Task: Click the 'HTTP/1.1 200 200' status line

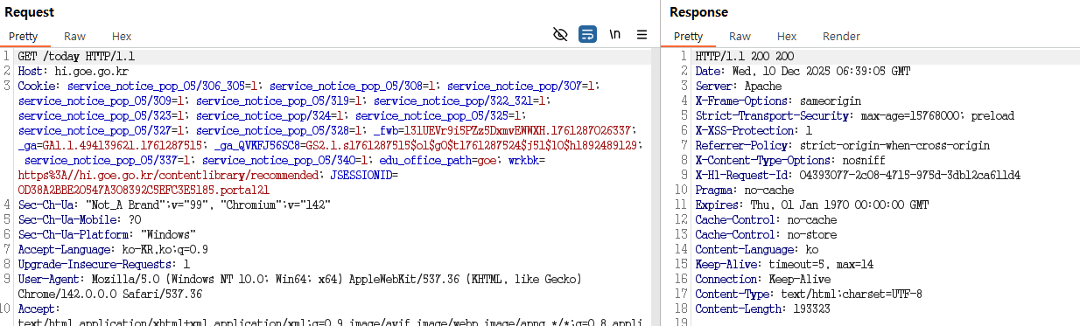Action: point(745,57)
